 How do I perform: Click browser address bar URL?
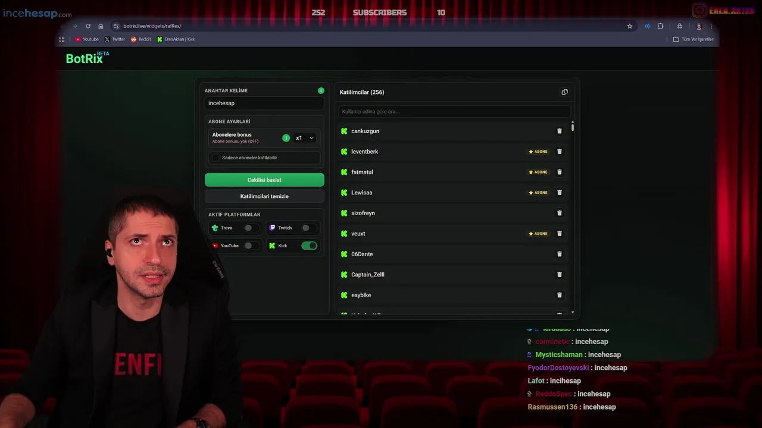[152, 26]
